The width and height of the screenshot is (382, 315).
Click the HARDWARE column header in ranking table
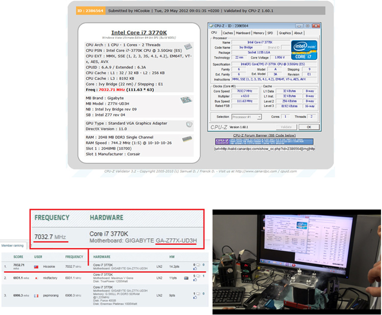point(102,257)
